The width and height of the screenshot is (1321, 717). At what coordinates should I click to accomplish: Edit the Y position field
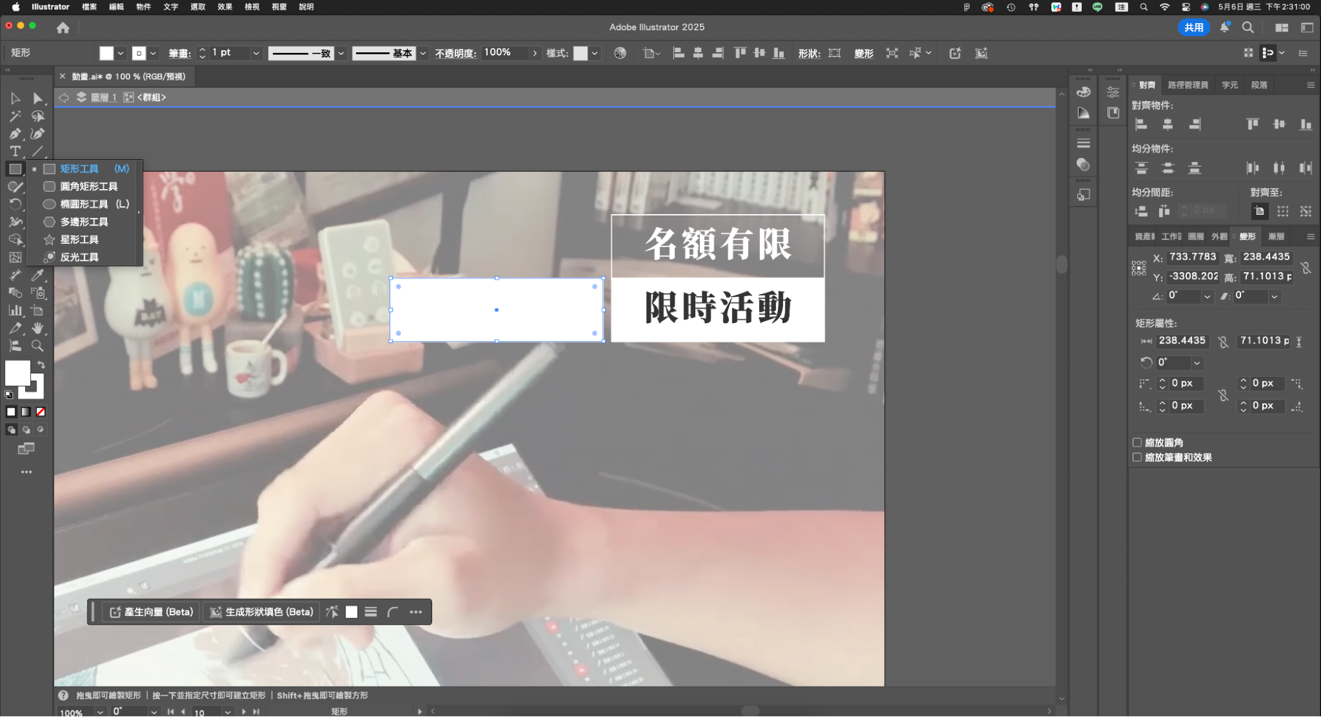coord(1192,277)
